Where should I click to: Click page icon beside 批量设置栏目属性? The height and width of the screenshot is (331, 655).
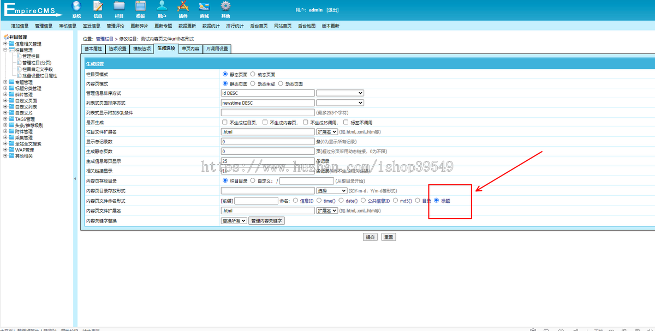[19, 76]
